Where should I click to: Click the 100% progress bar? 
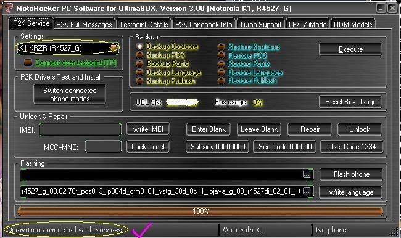tap(200, 211)
